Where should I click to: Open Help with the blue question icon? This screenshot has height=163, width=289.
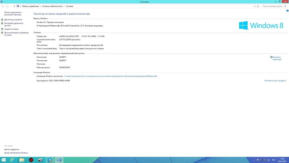point(287,11)
